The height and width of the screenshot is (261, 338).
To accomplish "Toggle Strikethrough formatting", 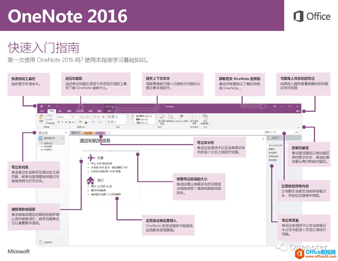I will [x=70, y=122].
